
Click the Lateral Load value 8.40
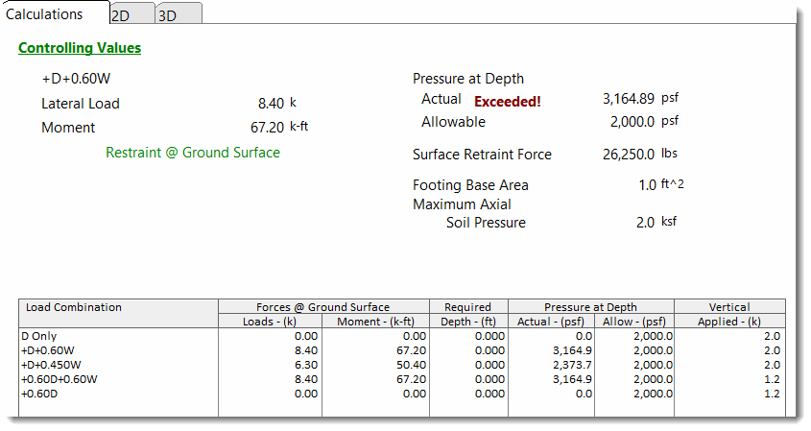click(x=270, y=104)
